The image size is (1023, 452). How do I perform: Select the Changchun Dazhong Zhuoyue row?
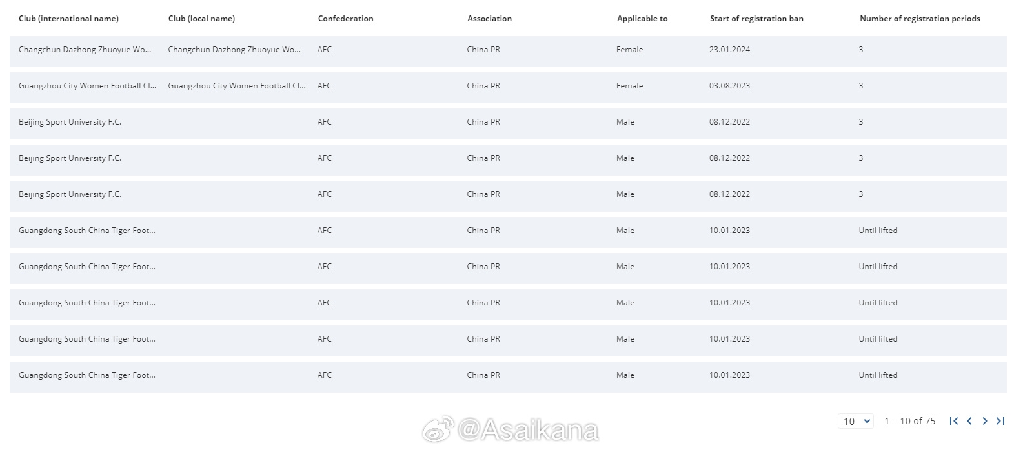click(x=508, y=50)
